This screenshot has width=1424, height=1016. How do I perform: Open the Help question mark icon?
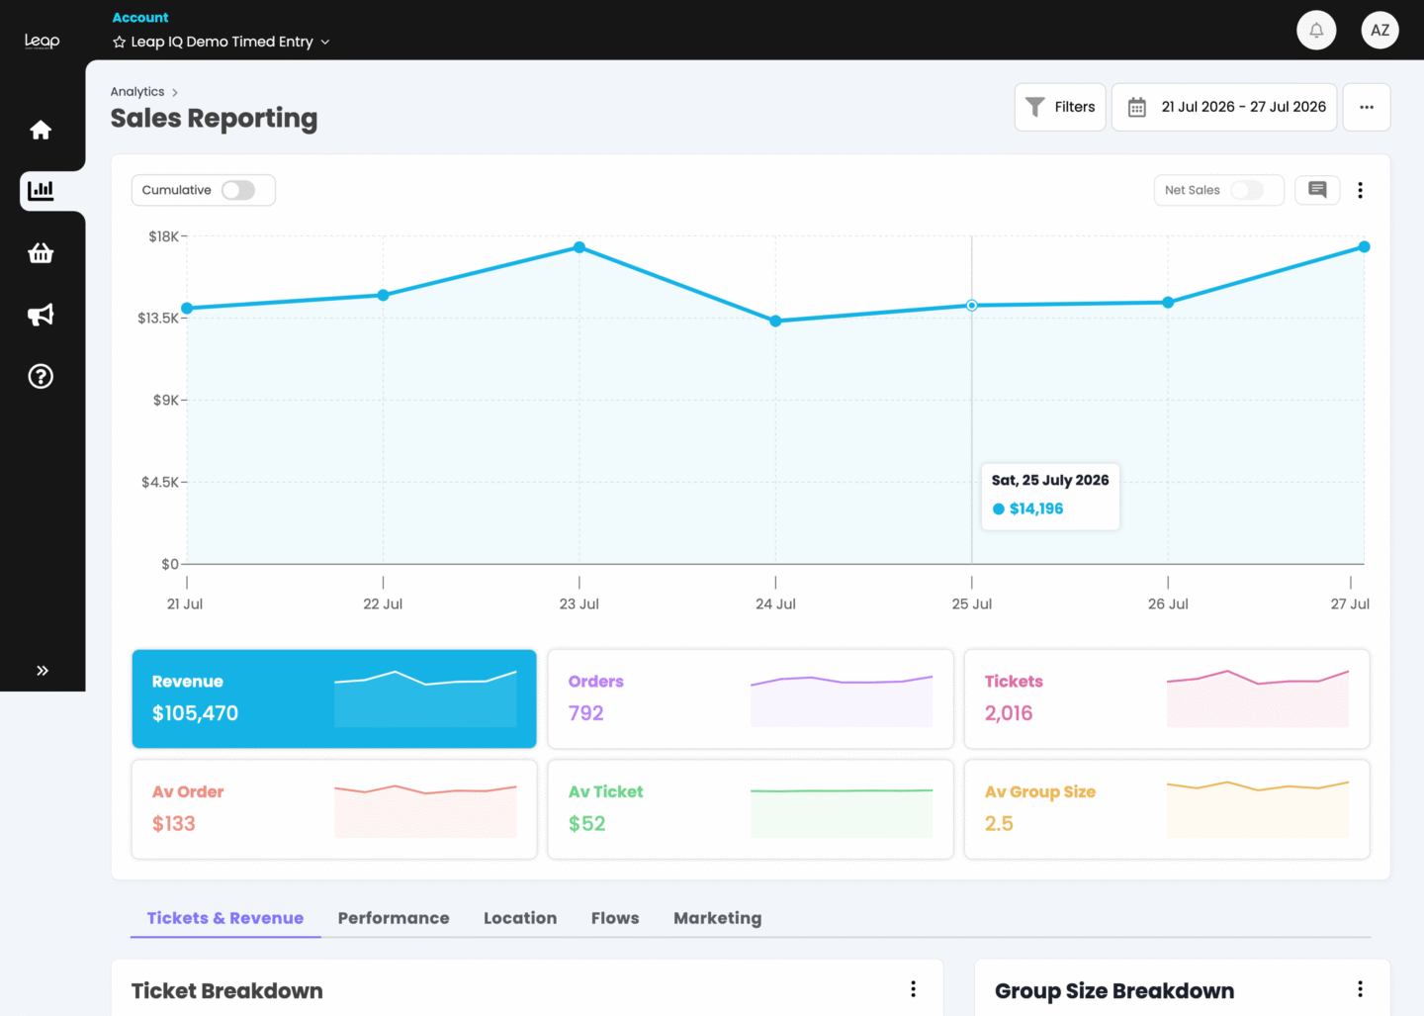click(41, 376)
